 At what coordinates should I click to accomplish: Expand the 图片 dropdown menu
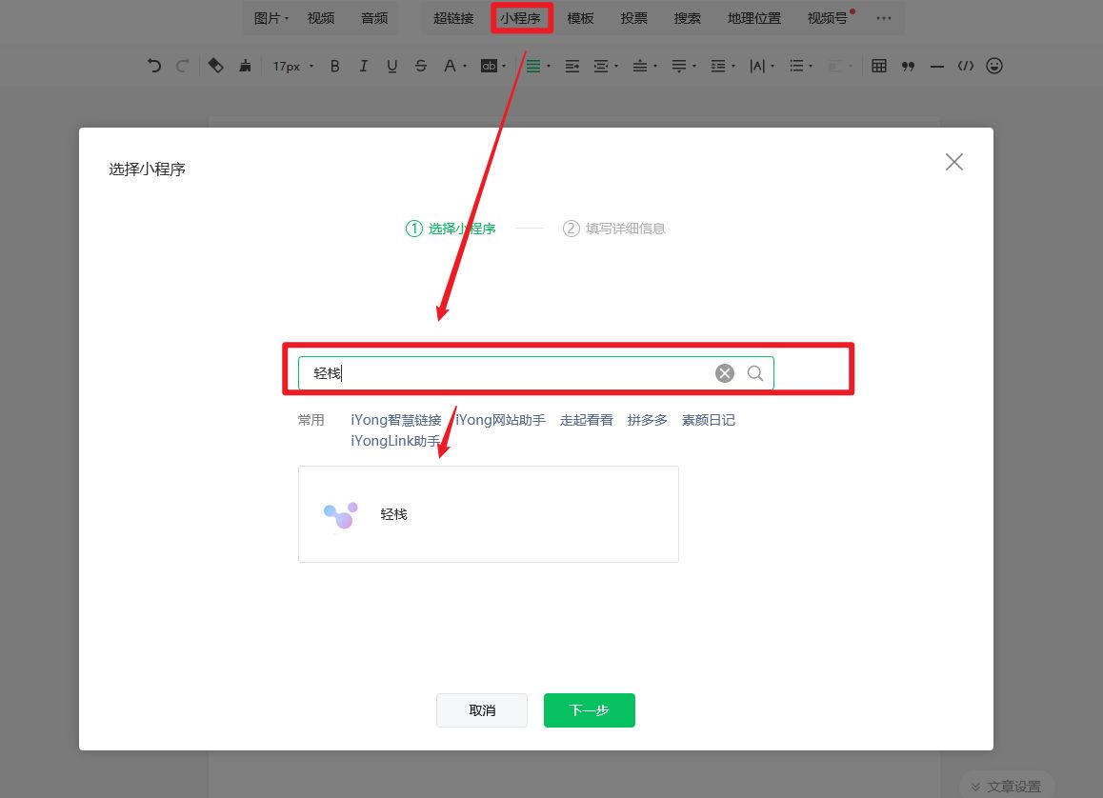tap(271, 18)
